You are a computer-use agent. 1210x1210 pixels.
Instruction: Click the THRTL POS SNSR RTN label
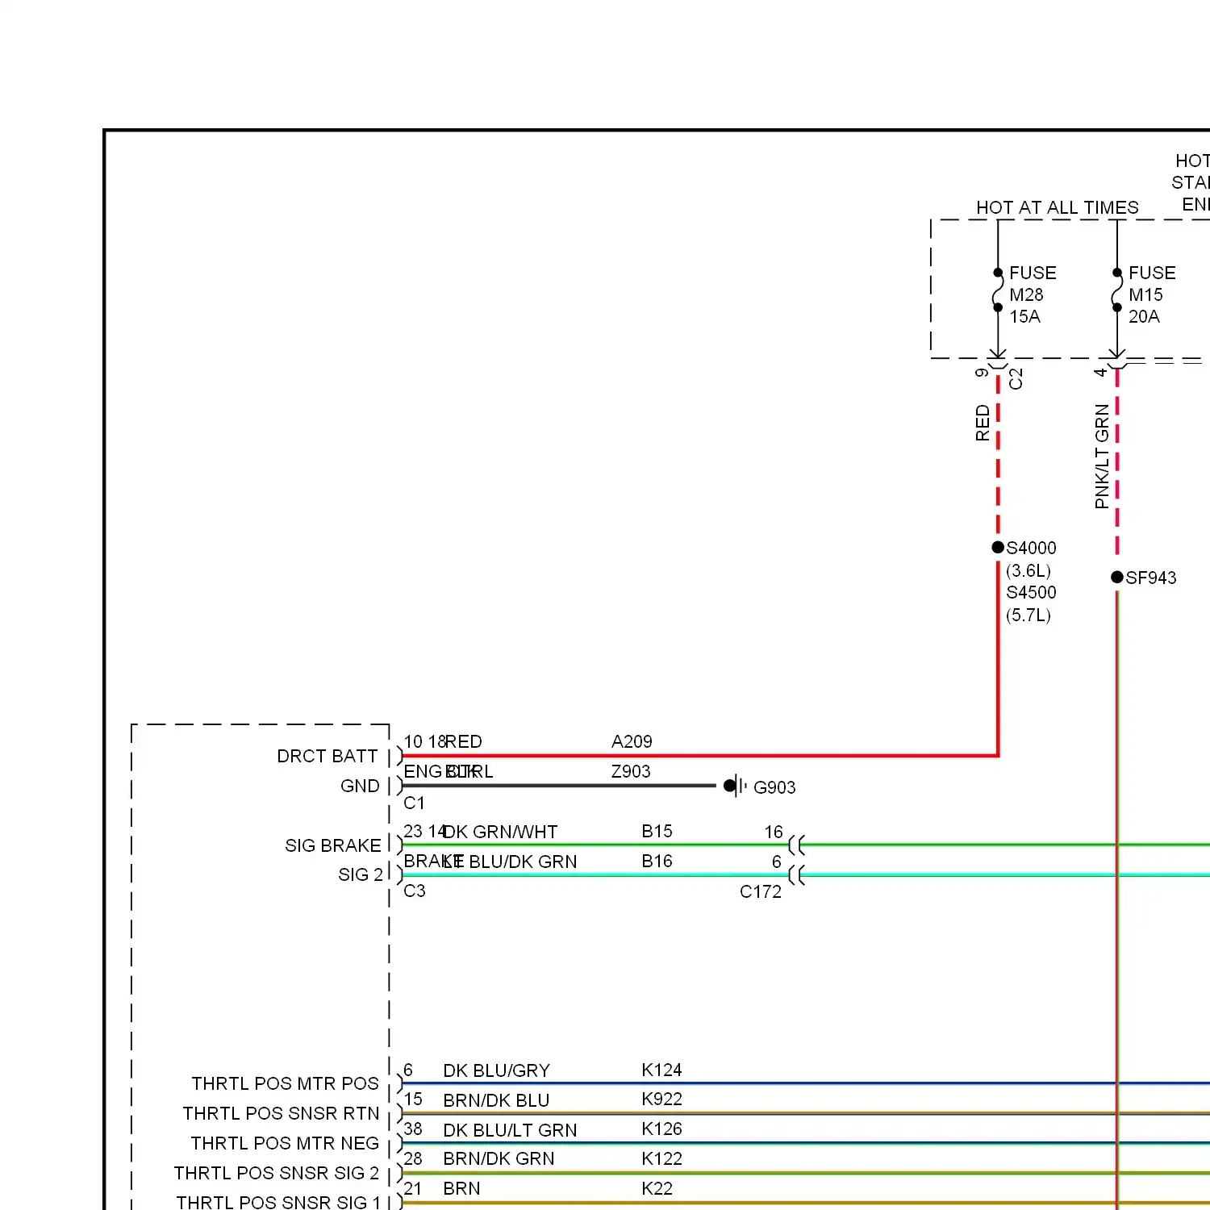click(x=281, y=1113)
